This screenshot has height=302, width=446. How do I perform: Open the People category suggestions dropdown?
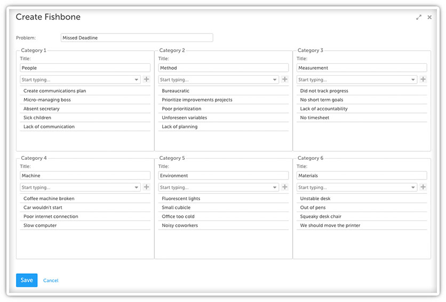[136, 80]
